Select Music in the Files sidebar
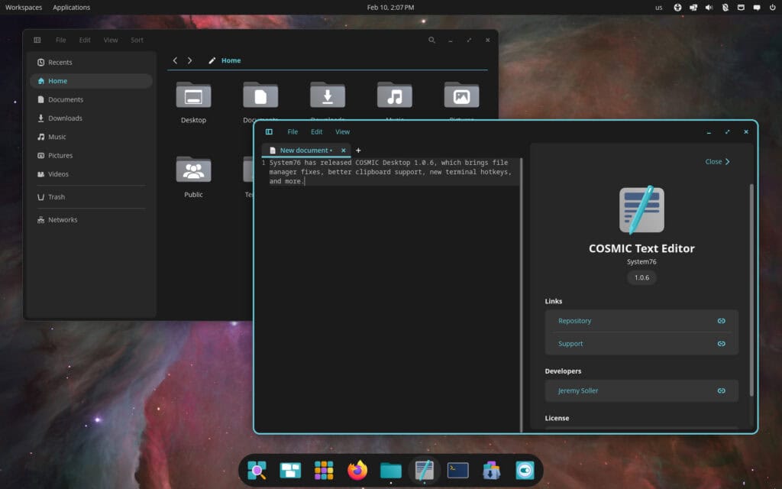 59,137
